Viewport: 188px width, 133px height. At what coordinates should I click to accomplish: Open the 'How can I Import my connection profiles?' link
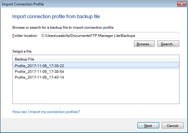click(x=46, y=112)
